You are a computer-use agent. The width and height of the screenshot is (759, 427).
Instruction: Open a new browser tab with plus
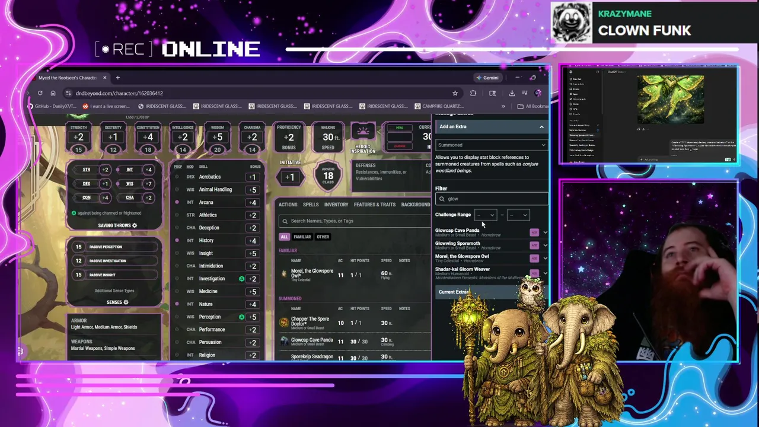pos(117,78)
